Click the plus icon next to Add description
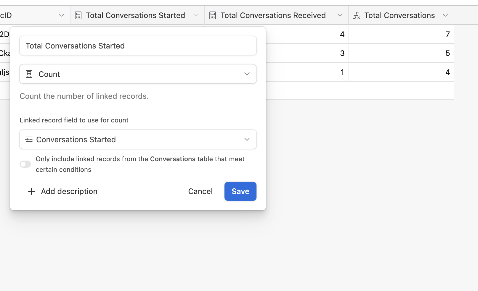478x291 pixels. pos(31,191)
